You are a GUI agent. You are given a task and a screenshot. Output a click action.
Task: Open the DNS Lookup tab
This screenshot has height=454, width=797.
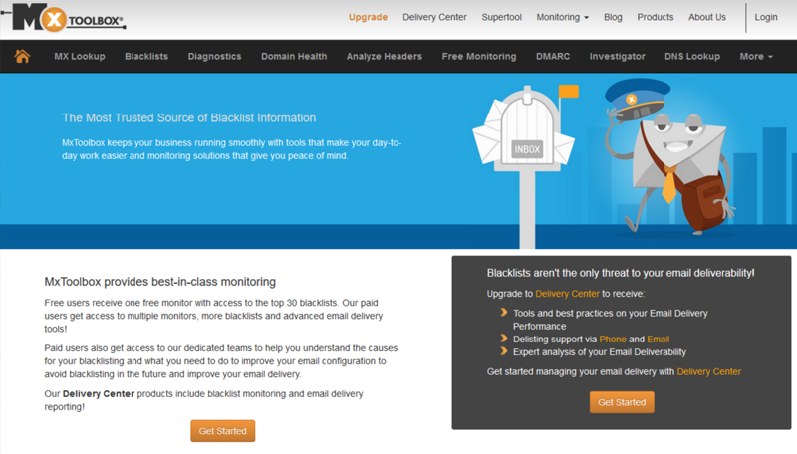click(692, 57)
